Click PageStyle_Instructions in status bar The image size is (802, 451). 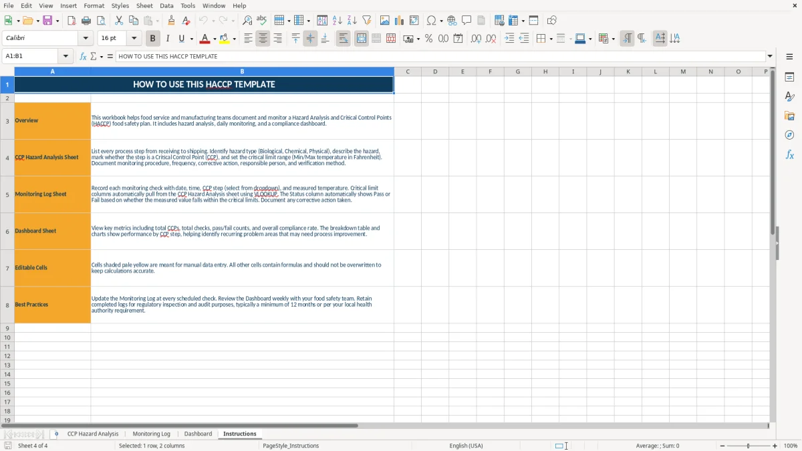click(291, 446)
